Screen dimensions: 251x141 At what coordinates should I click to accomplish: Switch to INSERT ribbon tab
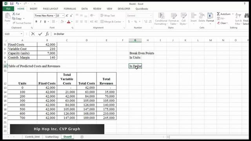point(33,9)
